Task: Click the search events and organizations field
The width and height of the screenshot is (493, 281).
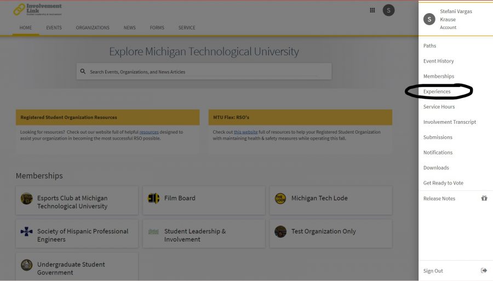Action: click(204, 71)
